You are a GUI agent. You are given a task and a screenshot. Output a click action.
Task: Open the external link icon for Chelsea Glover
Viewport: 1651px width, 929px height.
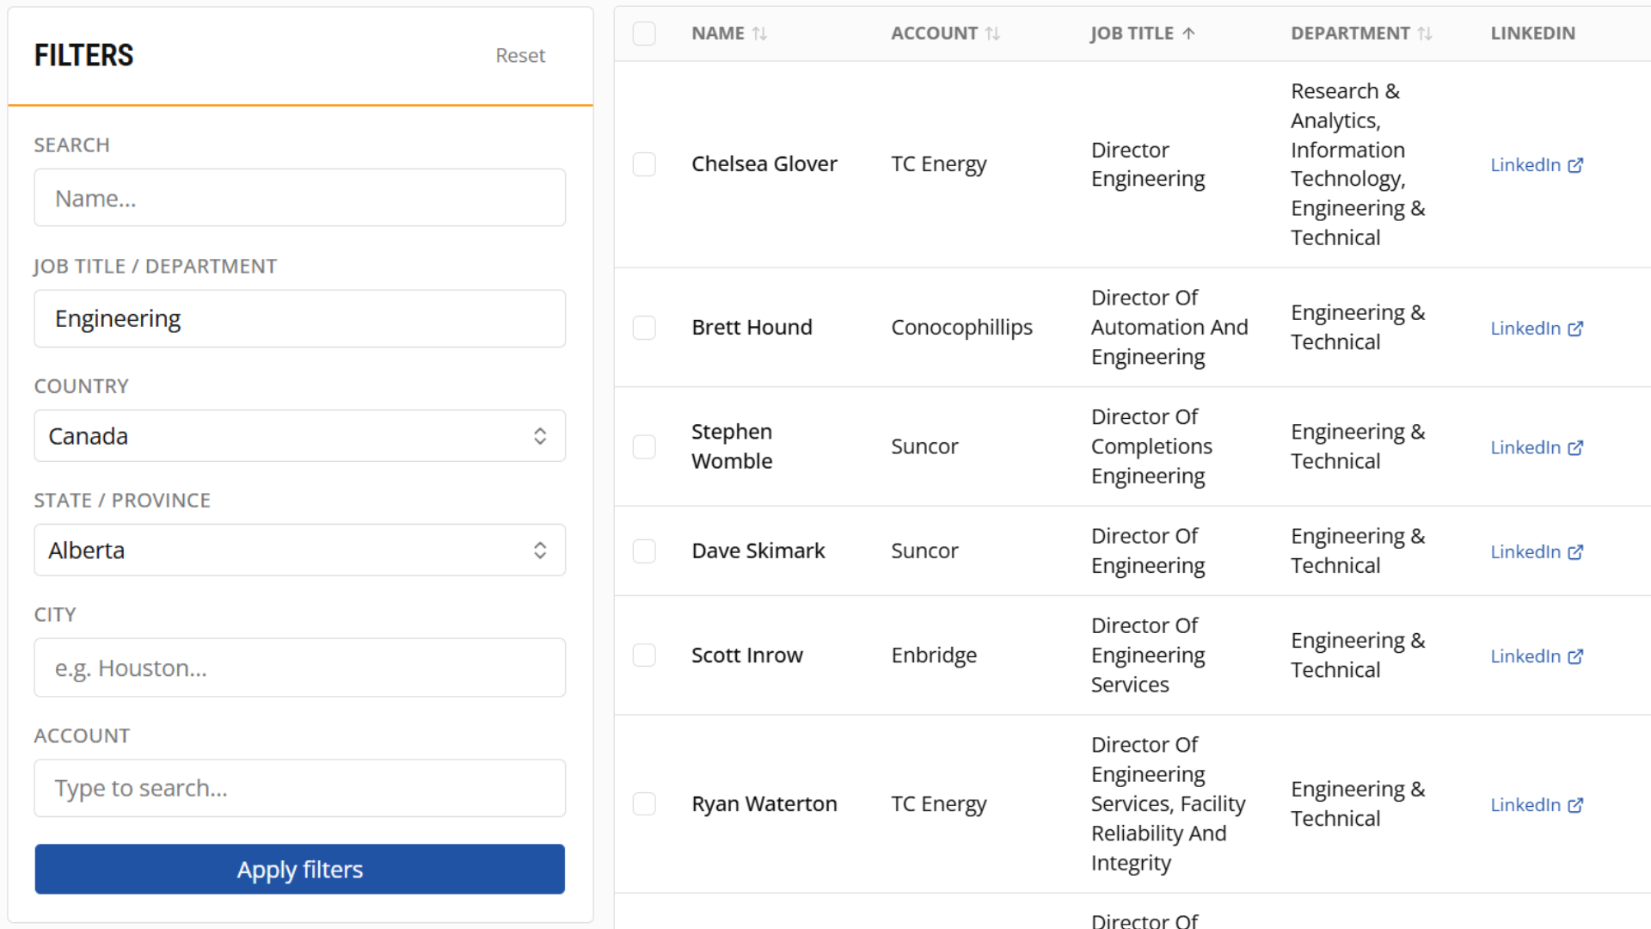click(x=1575, y=165)
